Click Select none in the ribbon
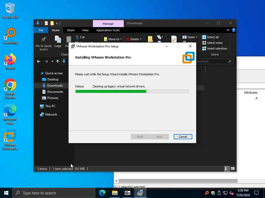The height and width of the screenshot is (198, 265). point(212,43)
